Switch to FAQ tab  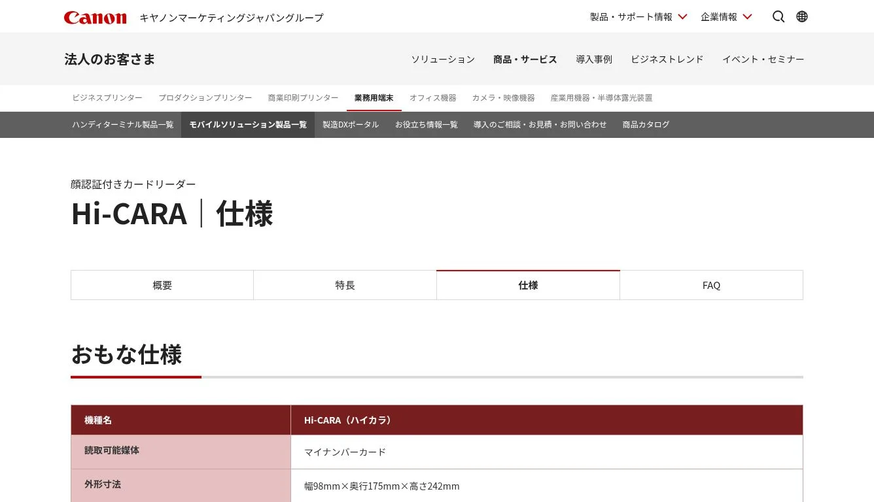click(712, 285)
